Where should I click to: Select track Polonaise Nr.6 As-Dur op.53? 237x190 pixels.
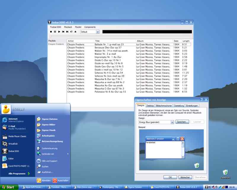coord(129,92)
